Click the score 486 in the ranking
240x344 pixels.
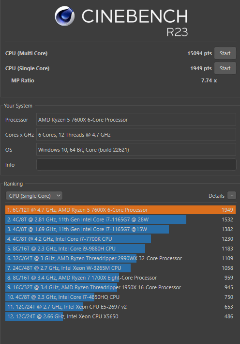point(228,316)
